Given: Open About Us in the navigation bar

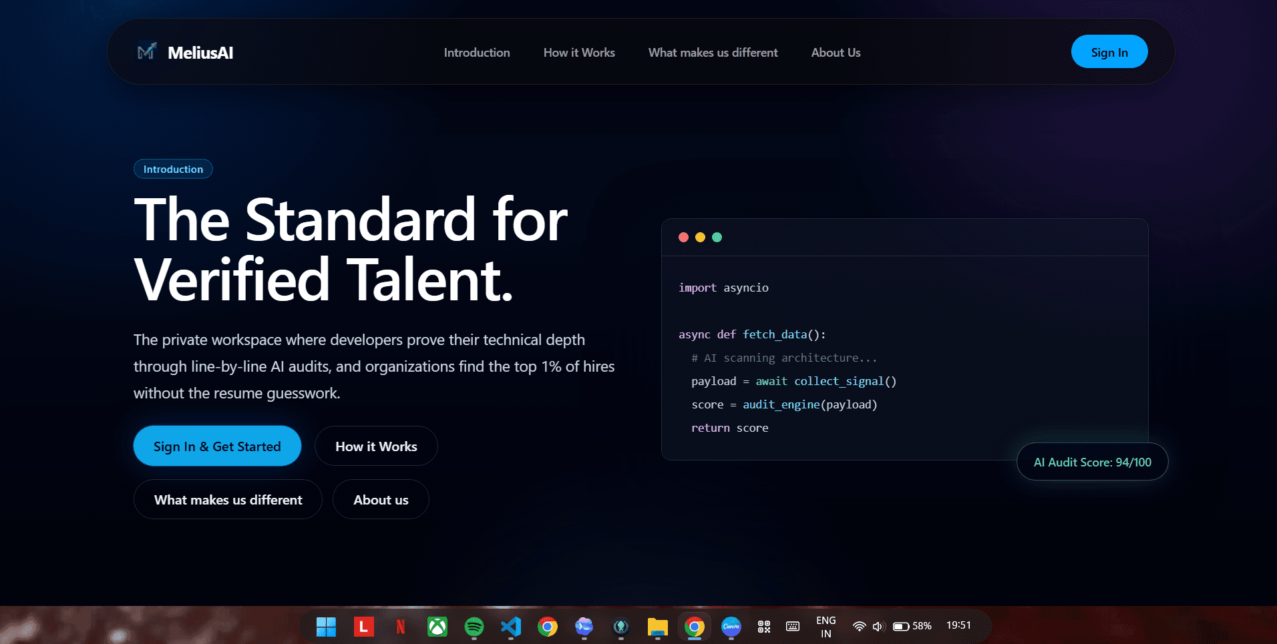Looking at the screenshot, I should pos(836,53).
